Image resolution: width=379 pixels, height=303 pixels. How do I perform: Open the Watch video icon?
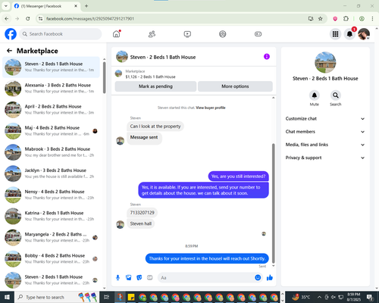point(187,34)
